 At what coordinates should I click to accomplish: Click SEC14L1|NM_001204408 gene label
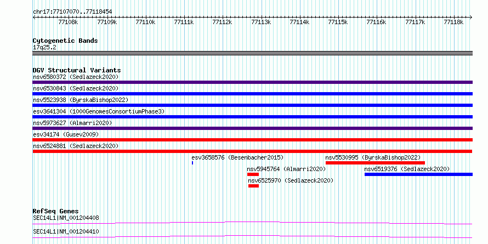tap(66, 218)
